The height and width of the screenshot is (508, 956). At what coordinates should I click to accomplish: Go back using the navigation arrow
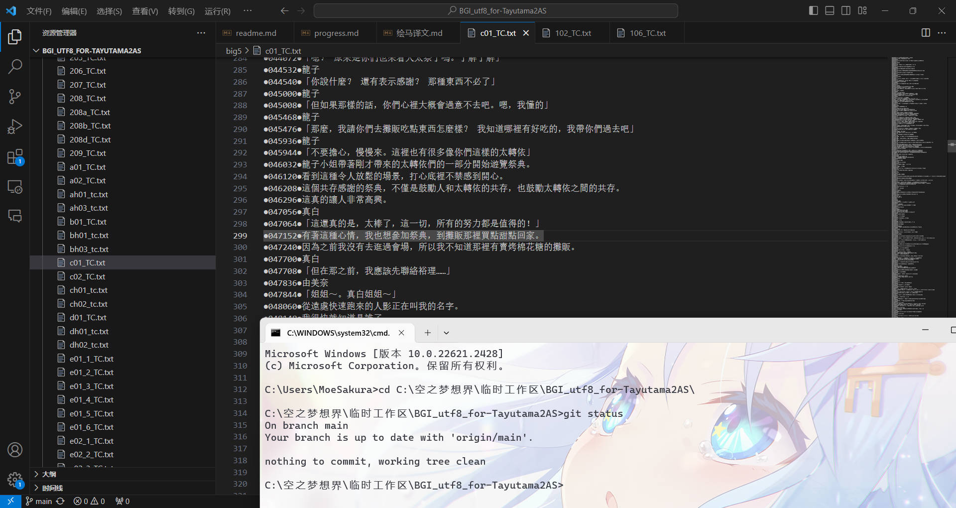click(284, 11)
